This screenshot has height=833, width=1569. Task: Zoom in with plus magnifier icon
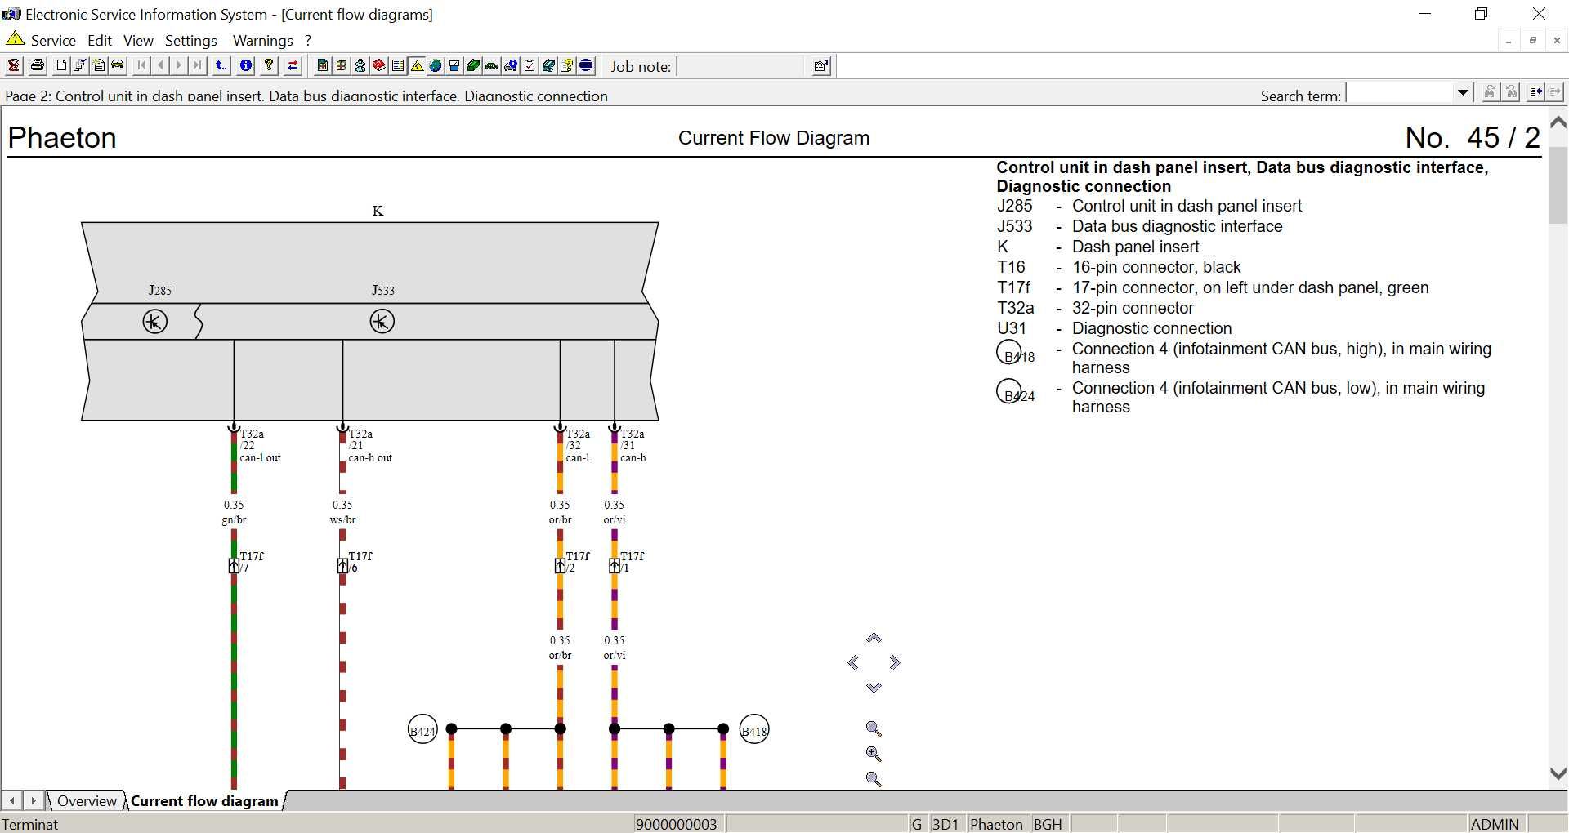coord(874,754)
